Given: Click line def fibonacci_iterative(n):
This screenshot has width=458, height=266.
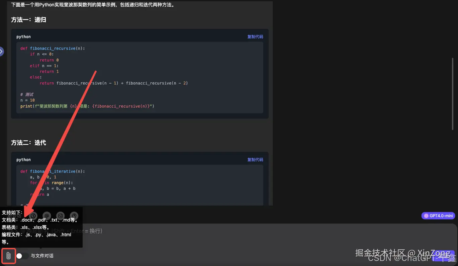Looking at the screenshot, I should pyautogui.click(x=53, y=171).
